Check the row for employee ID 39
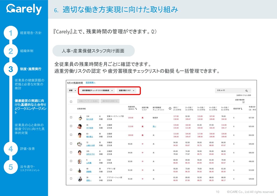The image size is (277, 196). tap(71, 178)
